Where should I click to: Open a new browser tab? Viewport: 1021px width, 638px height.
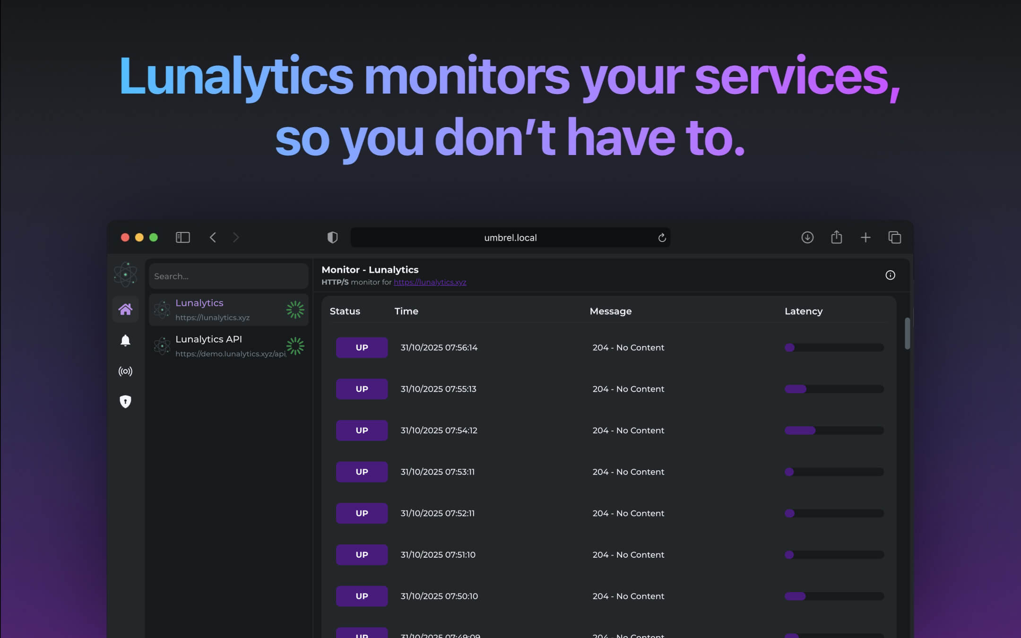(866, 237)
